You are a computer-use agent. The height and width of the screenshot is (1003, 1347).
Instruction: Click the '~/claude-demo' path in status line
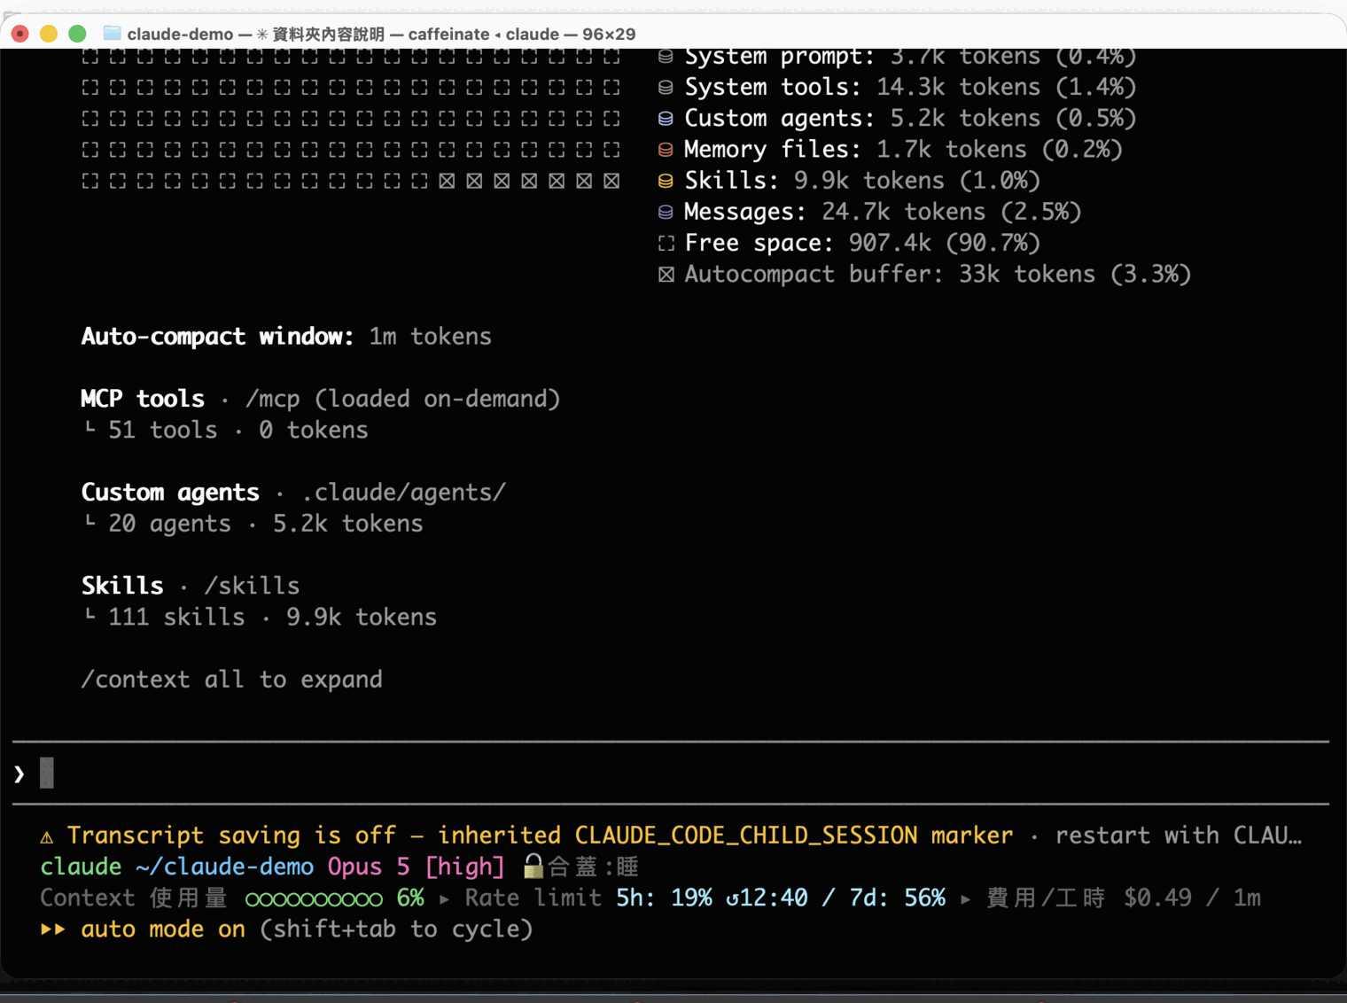point(224,867)
